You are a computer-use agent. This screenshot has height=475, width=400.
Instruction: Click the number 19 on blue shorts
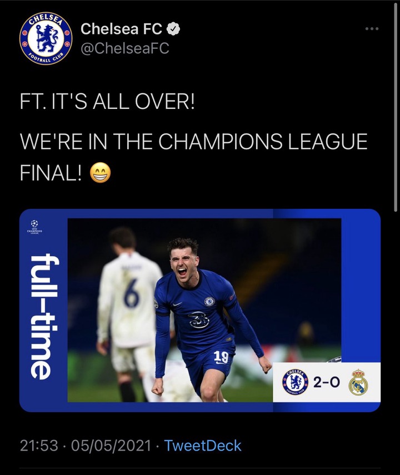221,357
